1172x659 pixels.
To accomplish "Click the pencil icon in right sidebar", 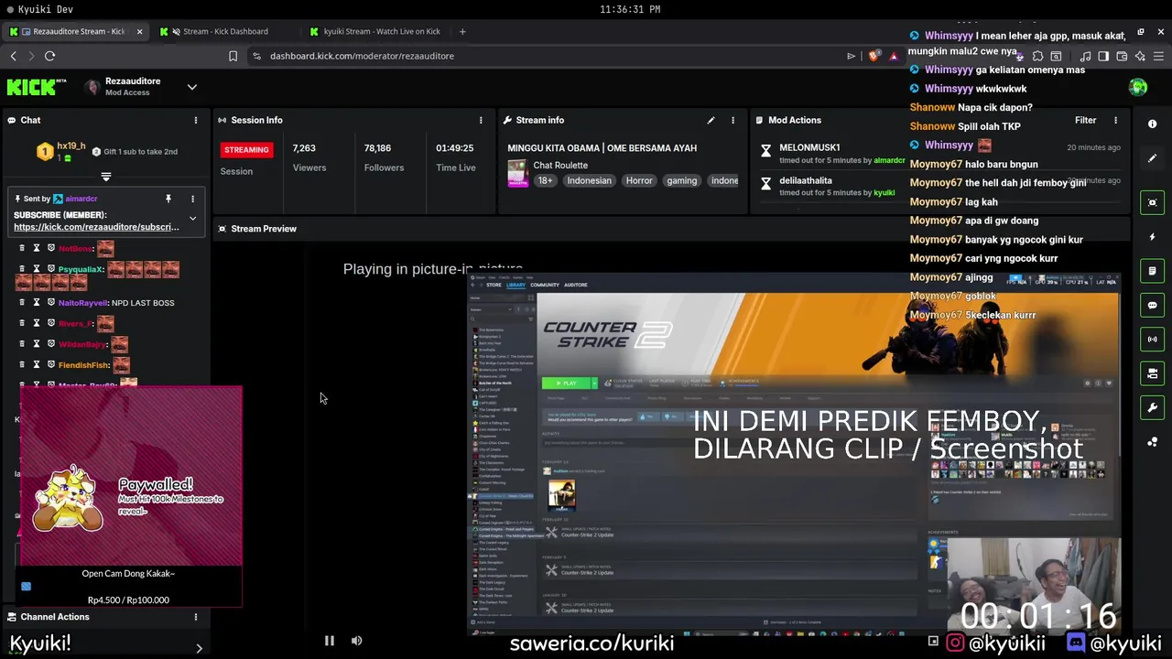I will (x=1152, y=158).
